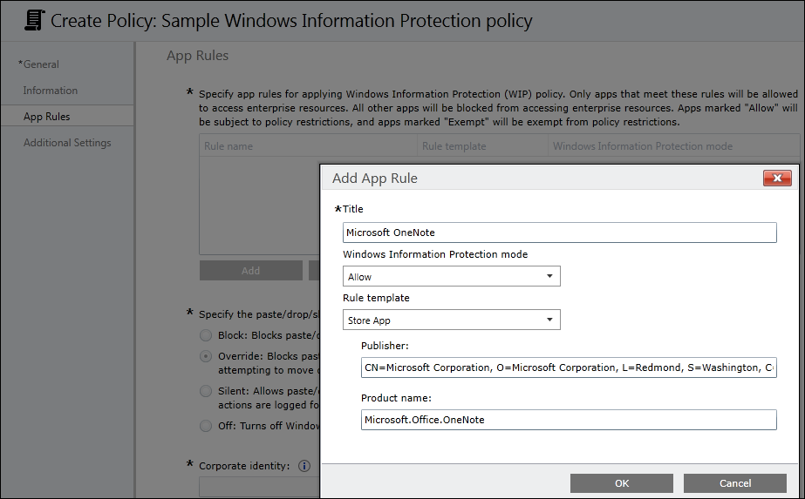Click the Title field with Microsoft OneNote
This screenshot has width=805, height=499.
tap(559, 233)
